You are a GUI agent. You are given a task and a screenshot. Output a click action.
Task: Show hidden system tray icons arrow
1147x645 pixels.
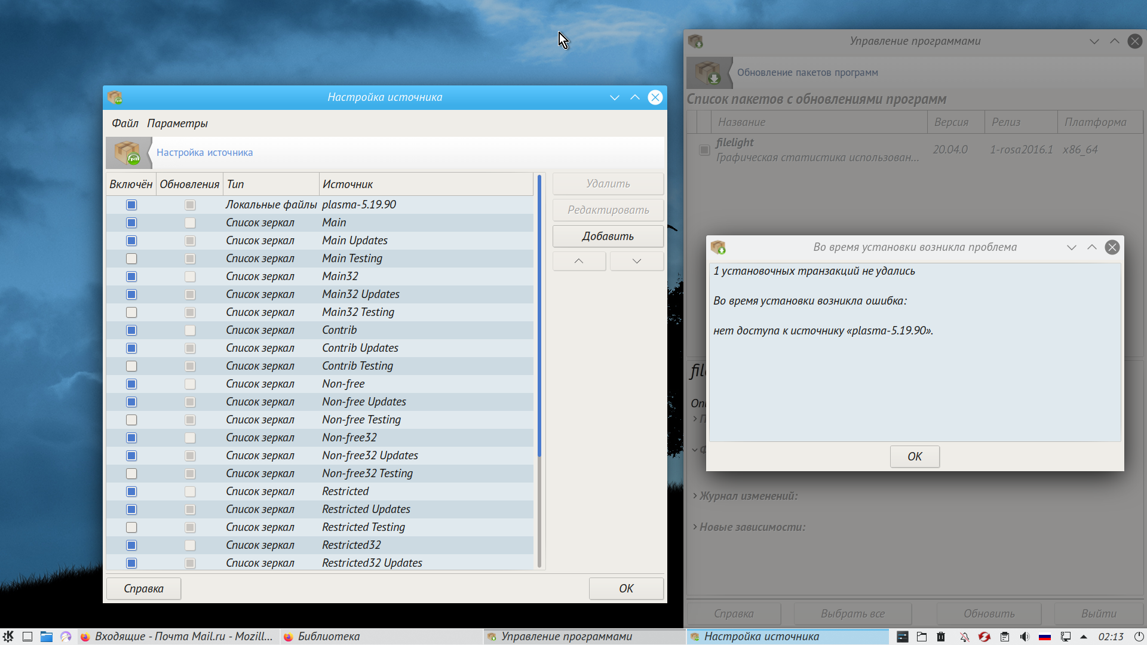(x=1084, y=637)
